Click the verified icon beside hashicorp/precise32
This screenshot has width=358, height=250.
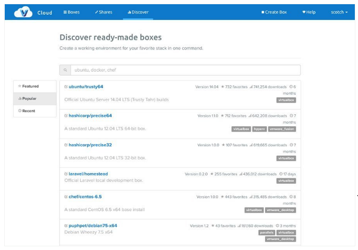pos(66,145)
